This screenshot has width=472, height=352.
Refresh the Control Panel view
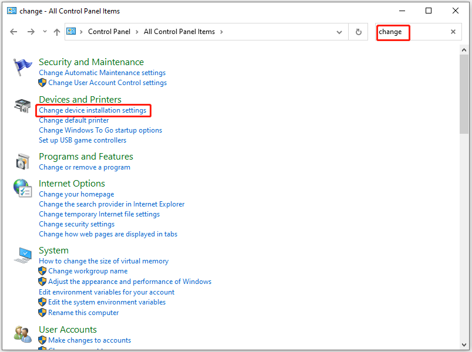pos(358,32)
